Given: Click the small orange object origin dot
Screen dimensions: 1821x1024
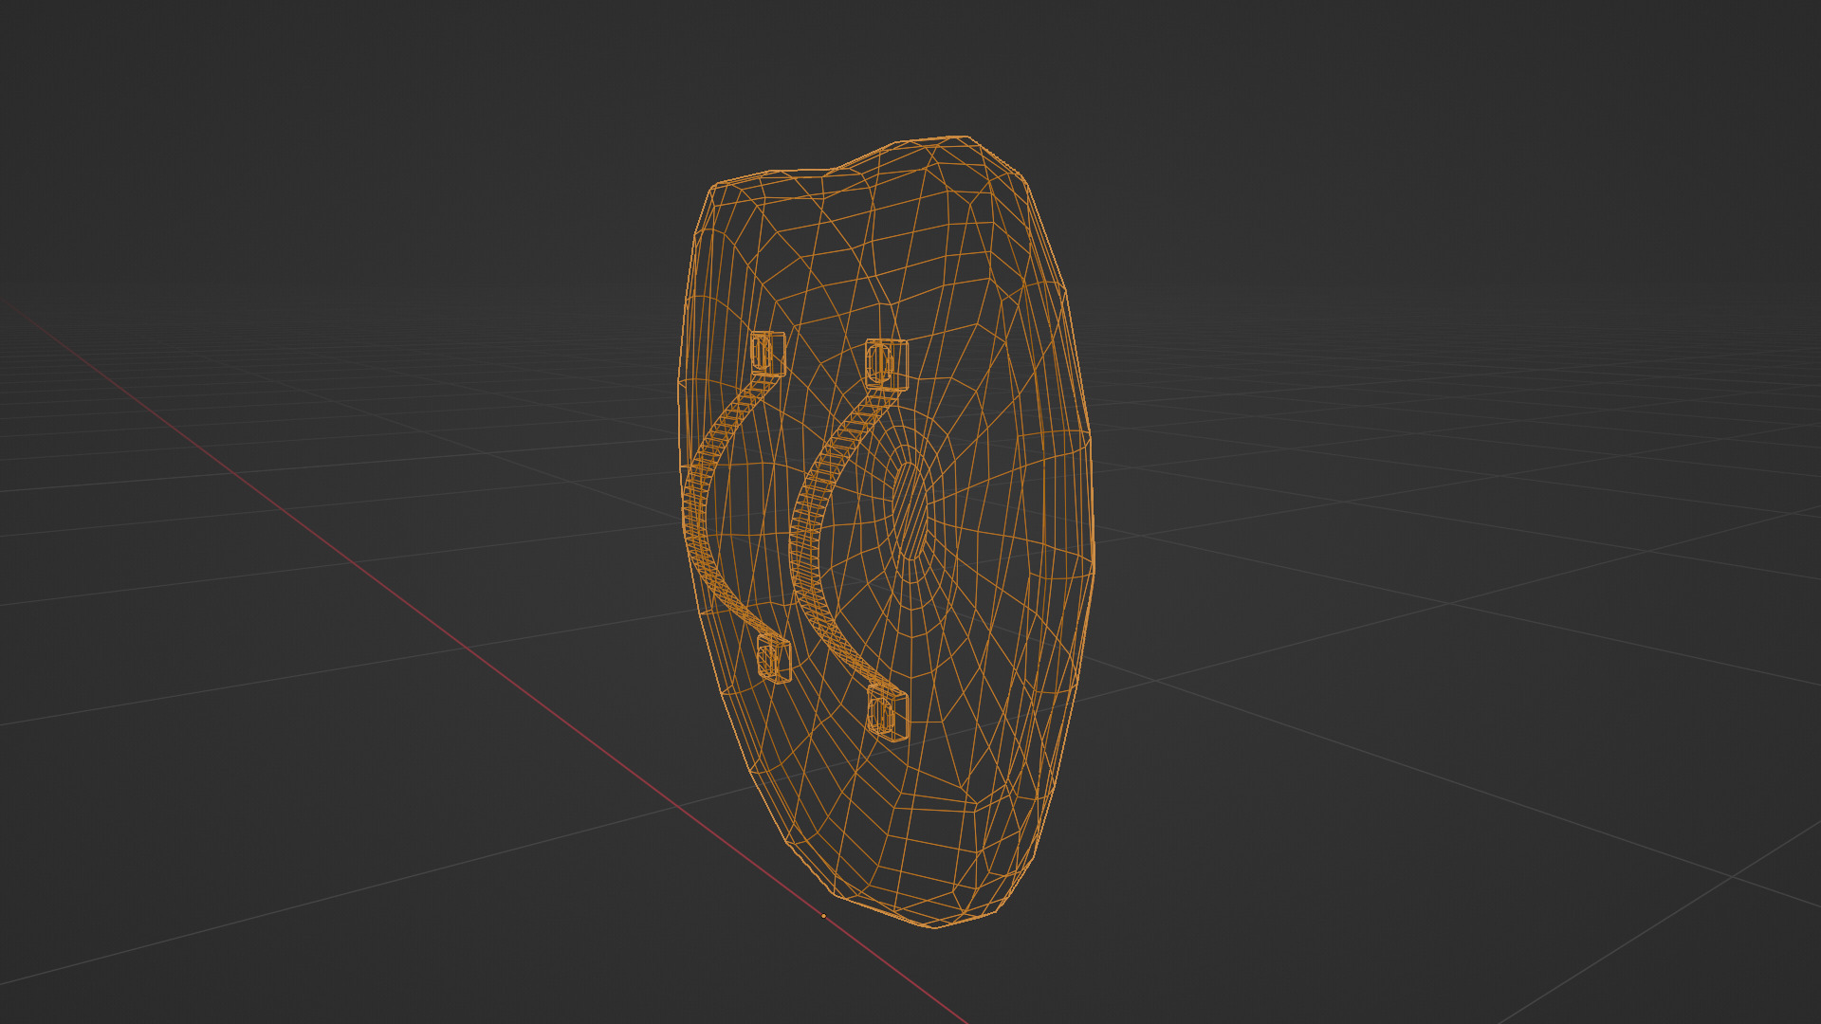Looking at the screenshot, I should tap(823, 916).
